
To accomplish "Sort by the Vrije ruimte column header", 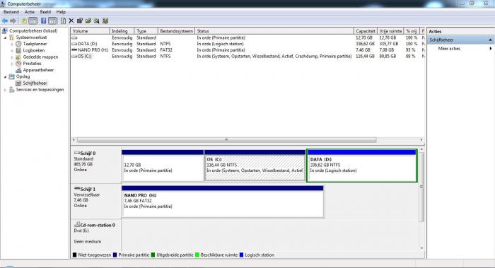I will pos(390,31).
